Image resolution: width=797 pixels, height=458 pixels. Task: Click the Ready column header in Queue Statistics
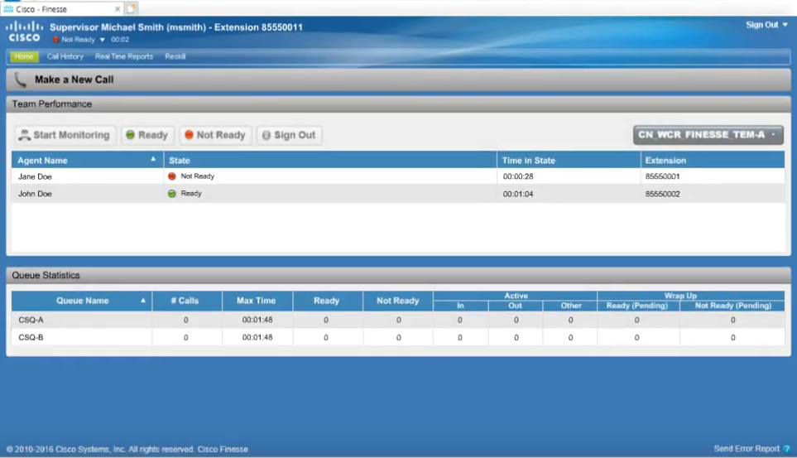[x=328, y=301]
